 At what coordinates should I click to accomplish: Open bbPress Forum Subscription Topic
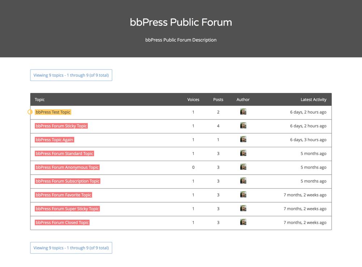[x=67, y=181]
